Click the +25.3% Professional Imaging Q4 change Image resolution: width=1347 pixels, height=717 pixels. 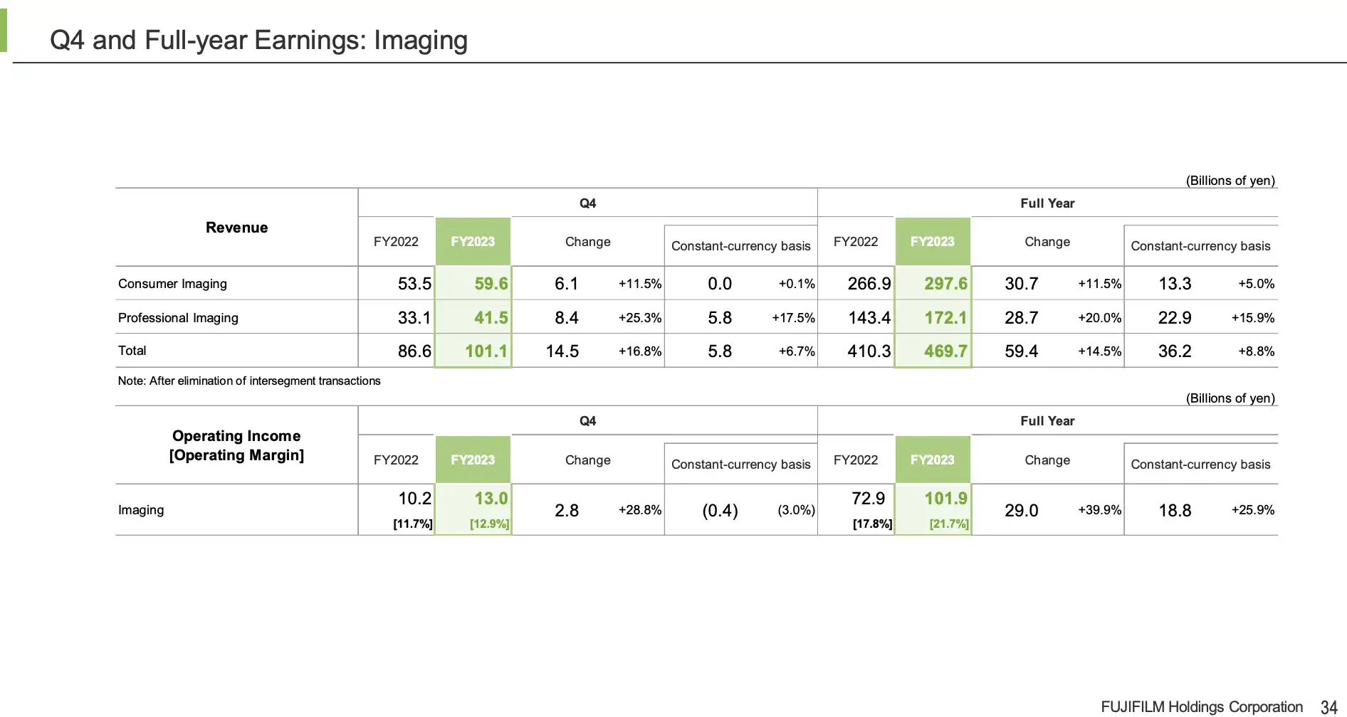coord(639,318)
